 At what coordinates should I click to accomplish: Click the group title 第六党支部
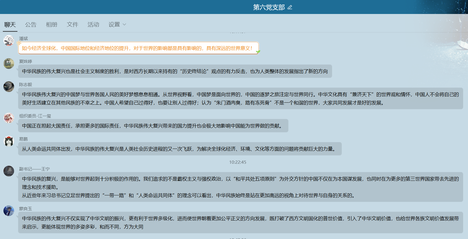pyautogui.click(x=269, y=7)
